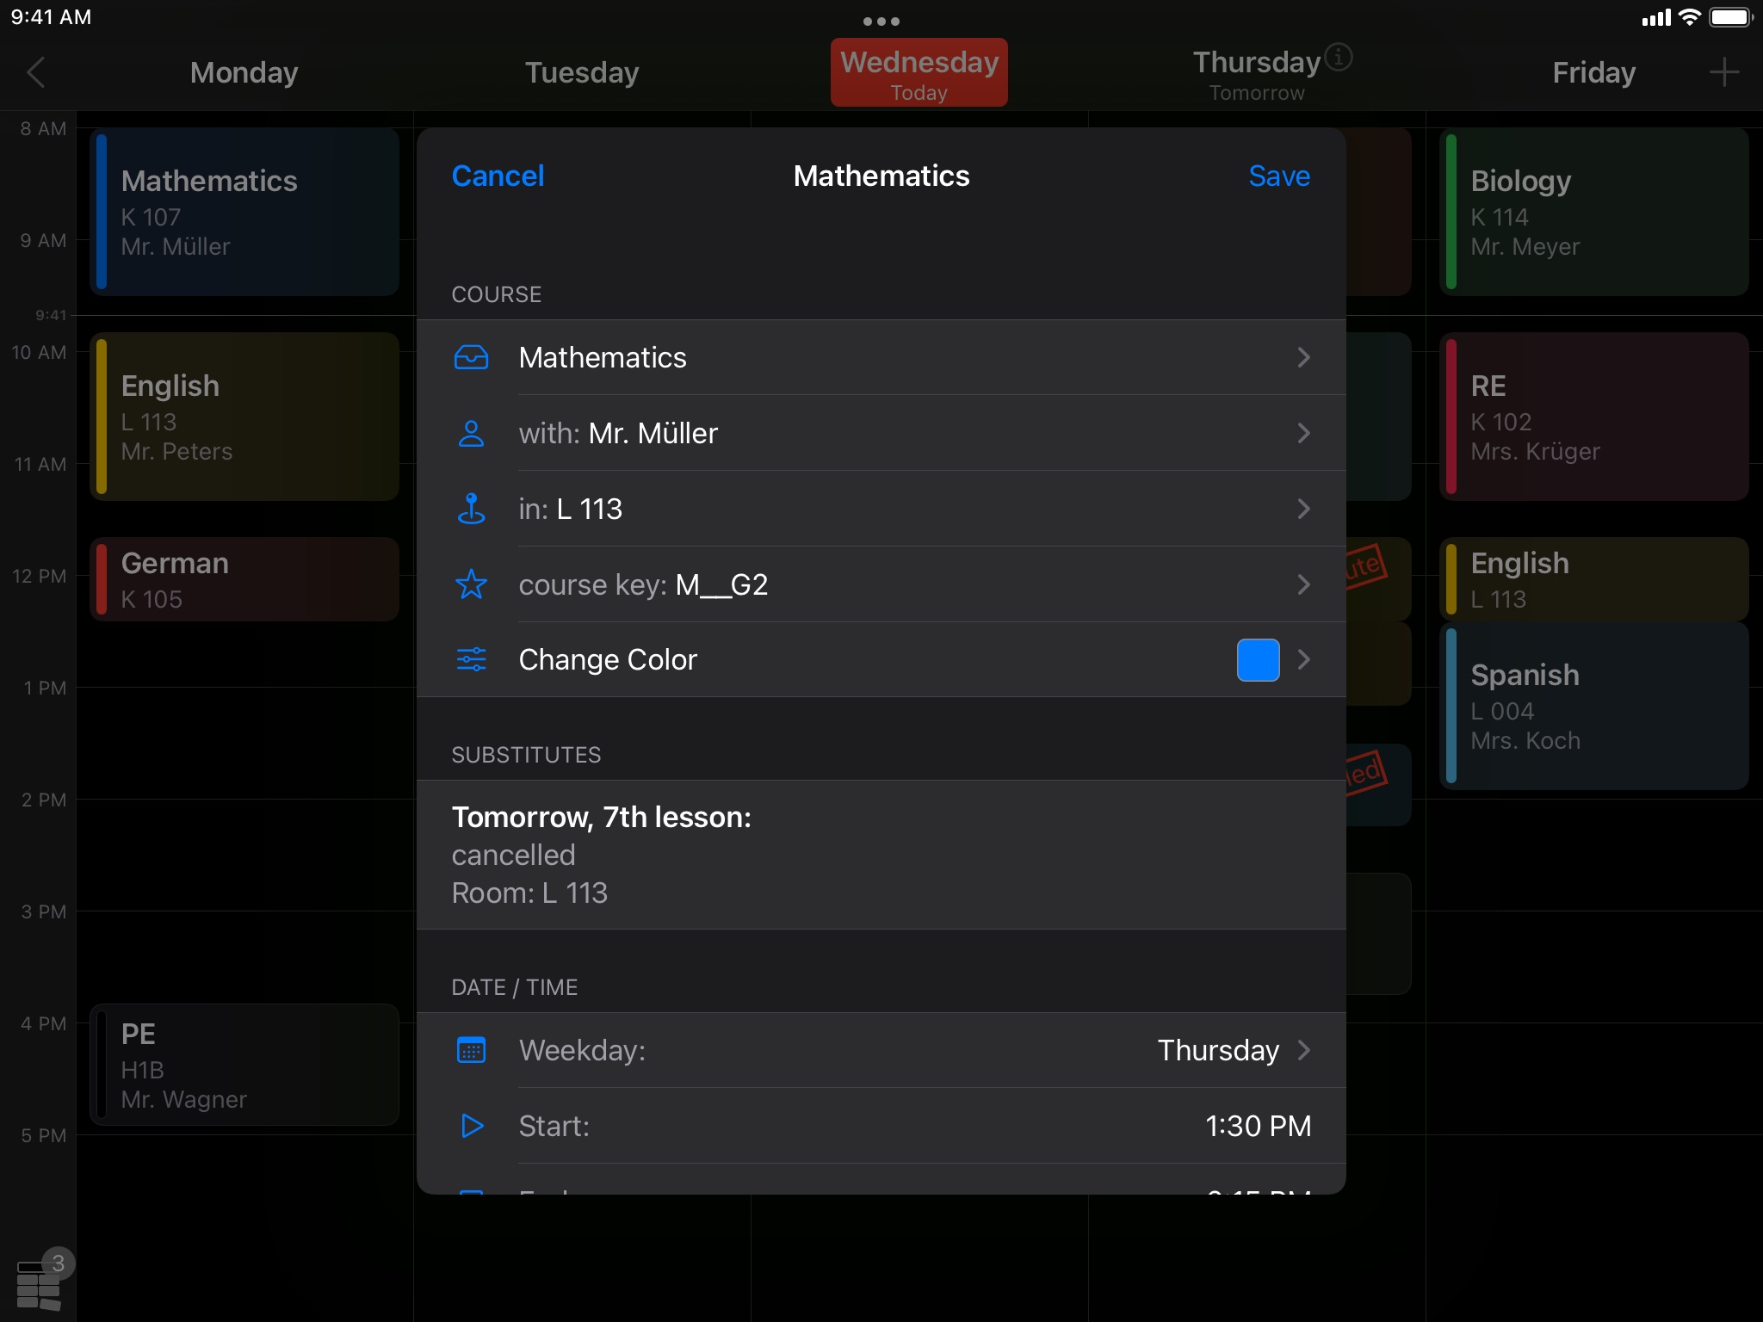The width and height of the screenshot is (1763, 1322).
Task: Tap the play/start time arrow icon
Action: pos(473,1127)
